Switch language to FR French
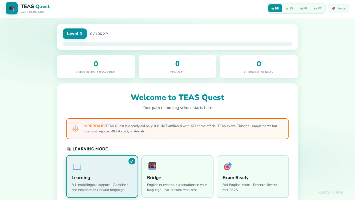The width and height of the screenshot is (355, 200). (303, 9)
